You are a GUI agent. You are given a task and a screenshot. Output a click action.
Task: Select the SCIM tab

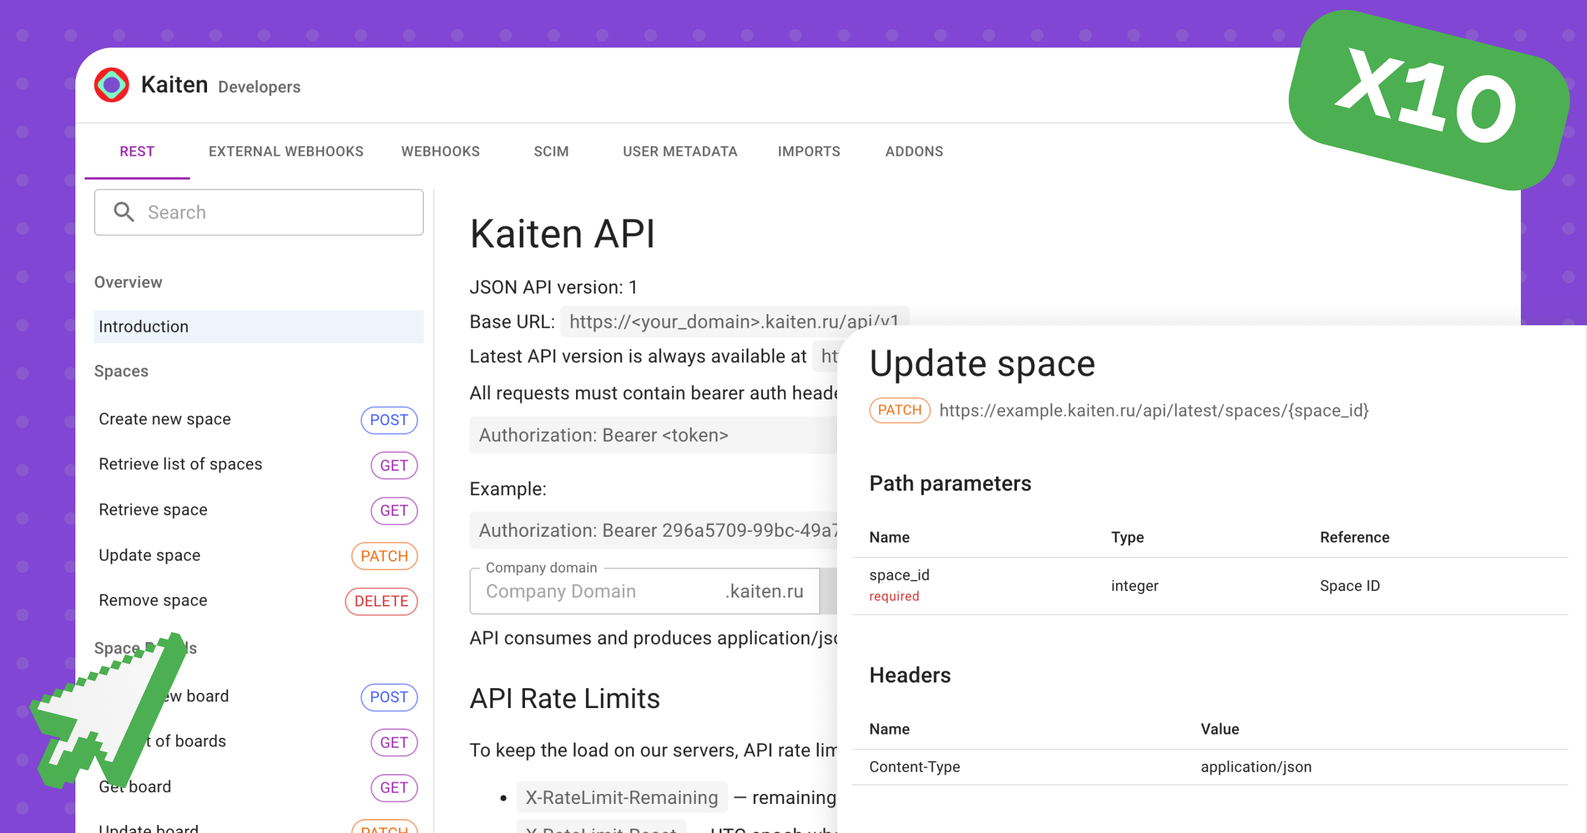551,151
